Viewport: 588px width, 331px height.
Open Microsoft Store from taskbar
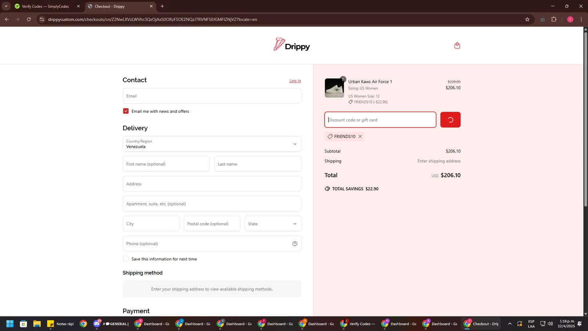click(x=24, y=324)
